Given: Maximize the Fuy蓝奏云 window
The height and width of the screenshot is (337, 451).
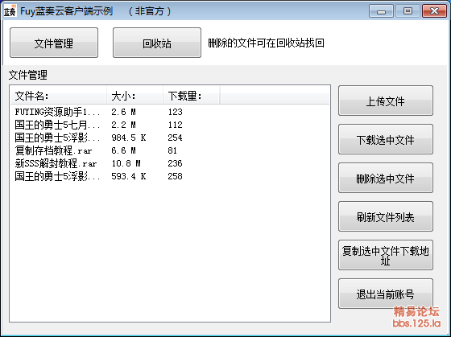Looking at the screenshot, I should [408, 11].
